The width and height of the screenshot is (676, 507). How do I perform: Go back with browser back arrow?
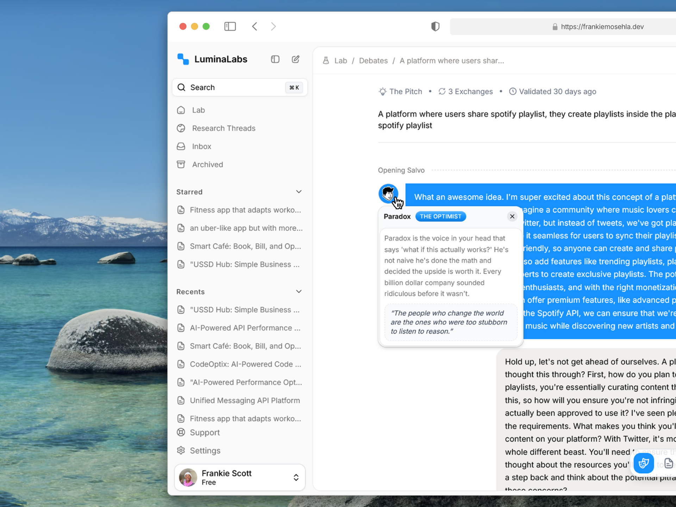(x=255, y=26)
